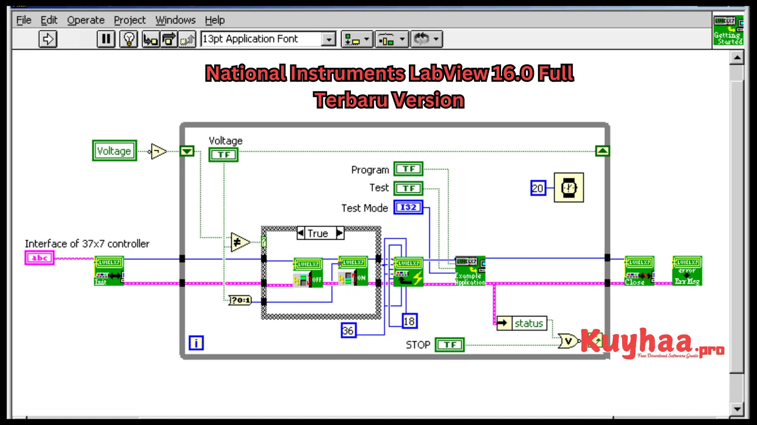Select the STOP TF boolean terminal
The width and height of the screenshot is (757, 425).
(450, 345)
